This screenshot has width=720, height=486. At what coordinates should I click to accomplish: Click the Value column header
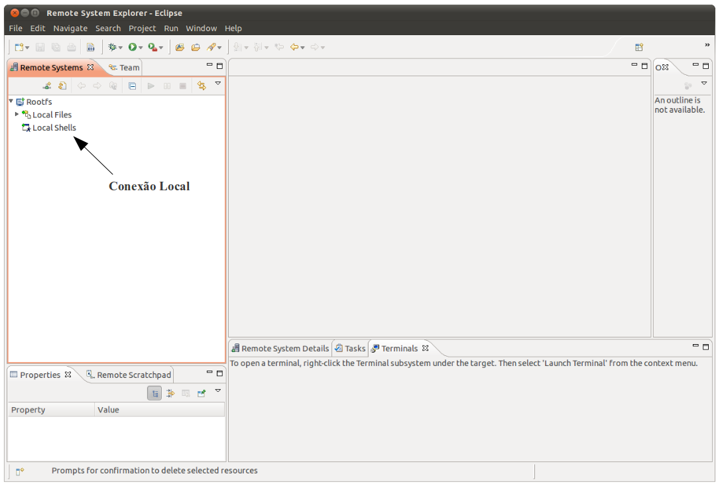point(160,410)
